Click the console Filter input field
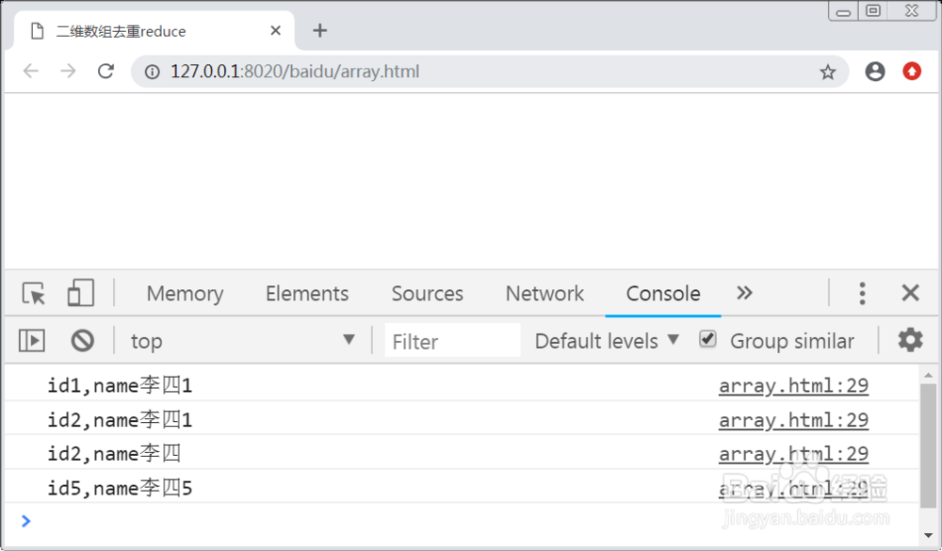 [x=452, y=341]
